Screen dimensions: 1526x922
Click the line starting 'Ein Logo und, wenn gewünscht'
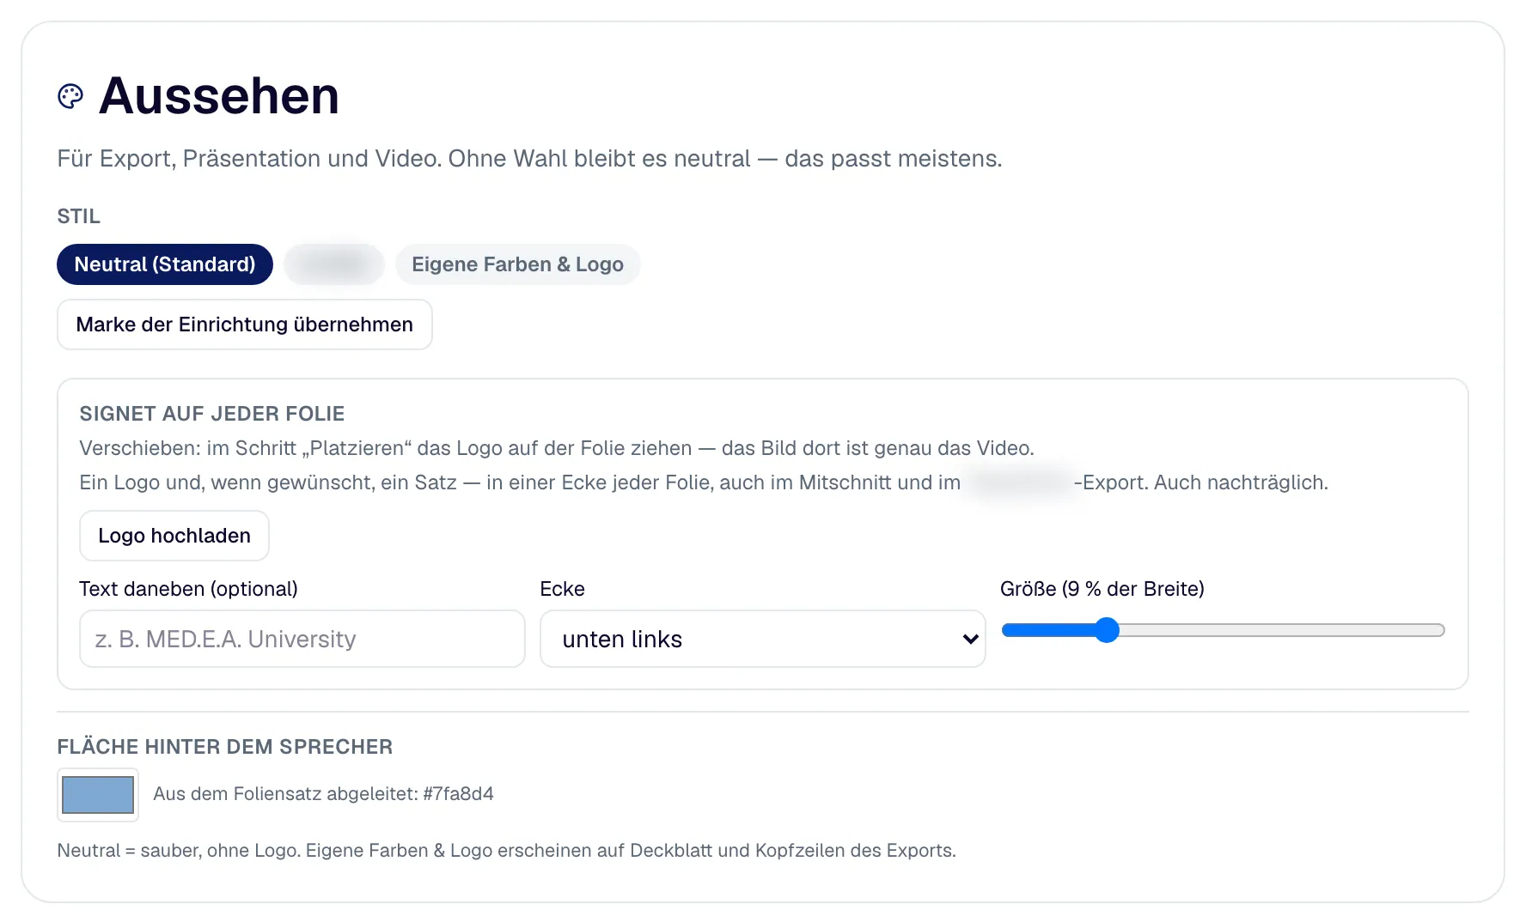click(704, 482)
